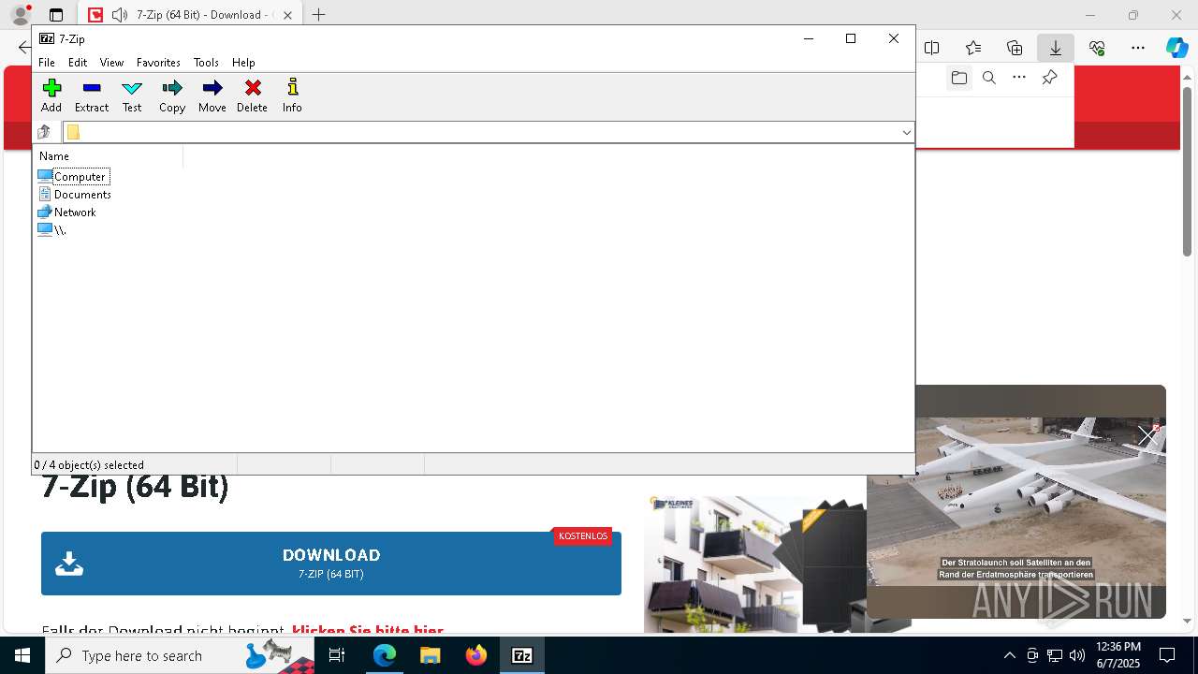The height and width of the screenshot is (674, 1198).
Task: Click the solar panel advertisement image
Action: 754,564
